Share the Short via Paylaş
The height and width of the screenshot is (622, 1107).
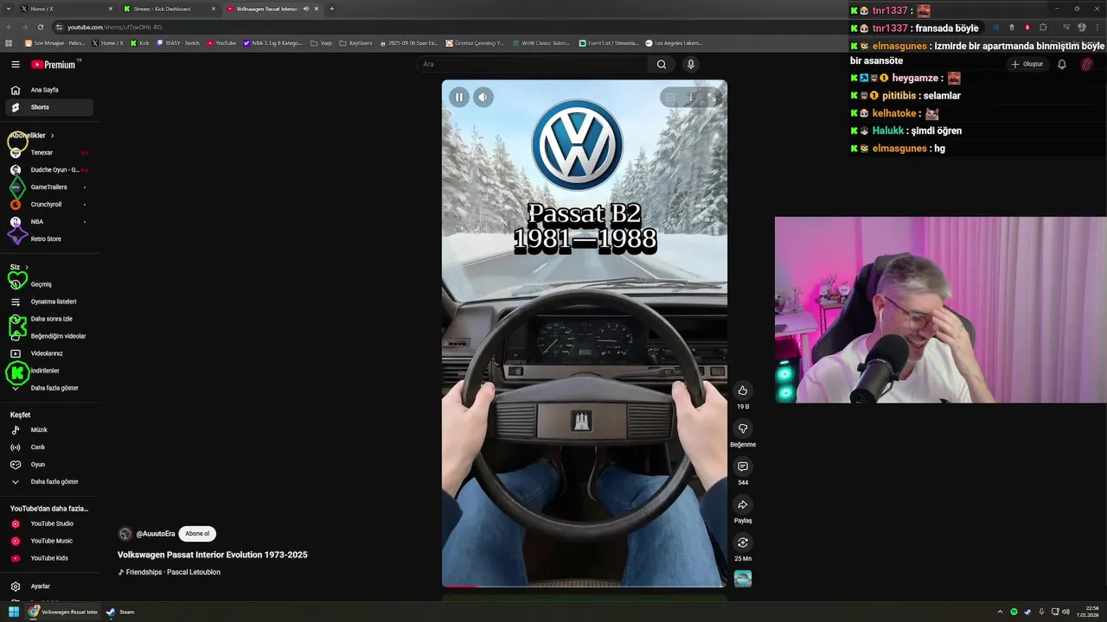point(742,505)
